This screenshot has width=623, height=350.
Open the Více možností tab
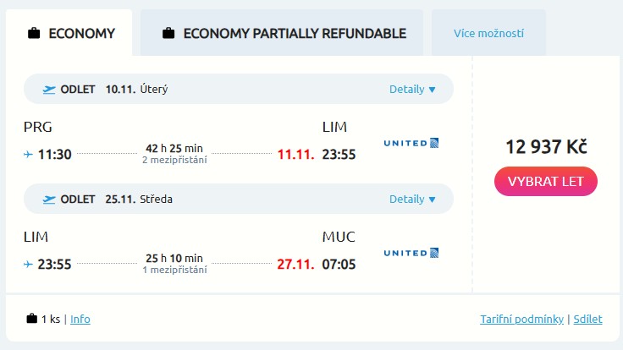click(x=488, y=33)
